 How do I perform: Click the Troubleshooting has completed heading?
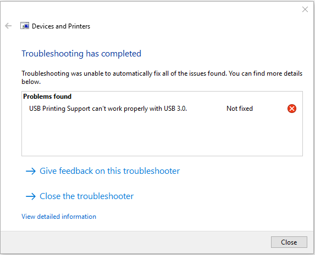[x=81, y=54]
